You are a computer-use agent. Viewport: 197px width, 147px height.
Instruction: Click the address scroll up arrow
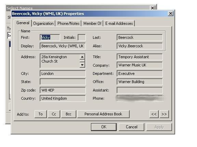(x=82, y=57)
